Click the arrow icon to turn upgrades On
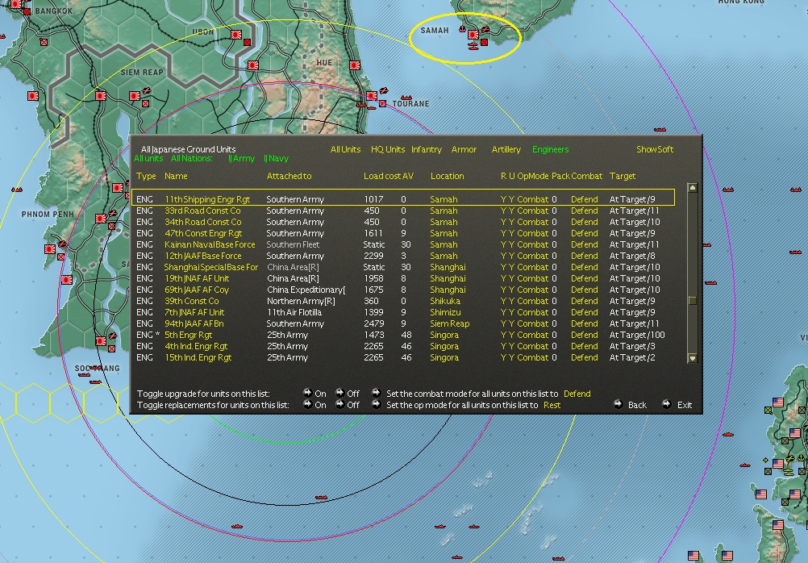 point(308,393)
